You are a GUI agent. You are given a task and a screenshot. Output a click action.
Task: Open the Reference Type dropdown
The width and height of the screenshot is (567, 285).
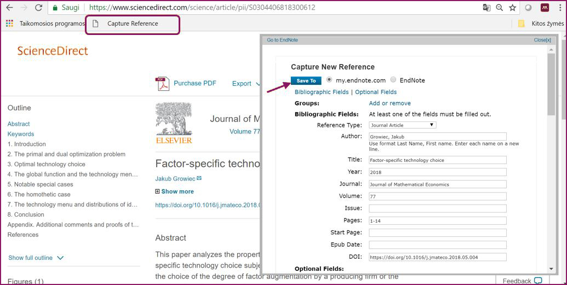[402, 125]
